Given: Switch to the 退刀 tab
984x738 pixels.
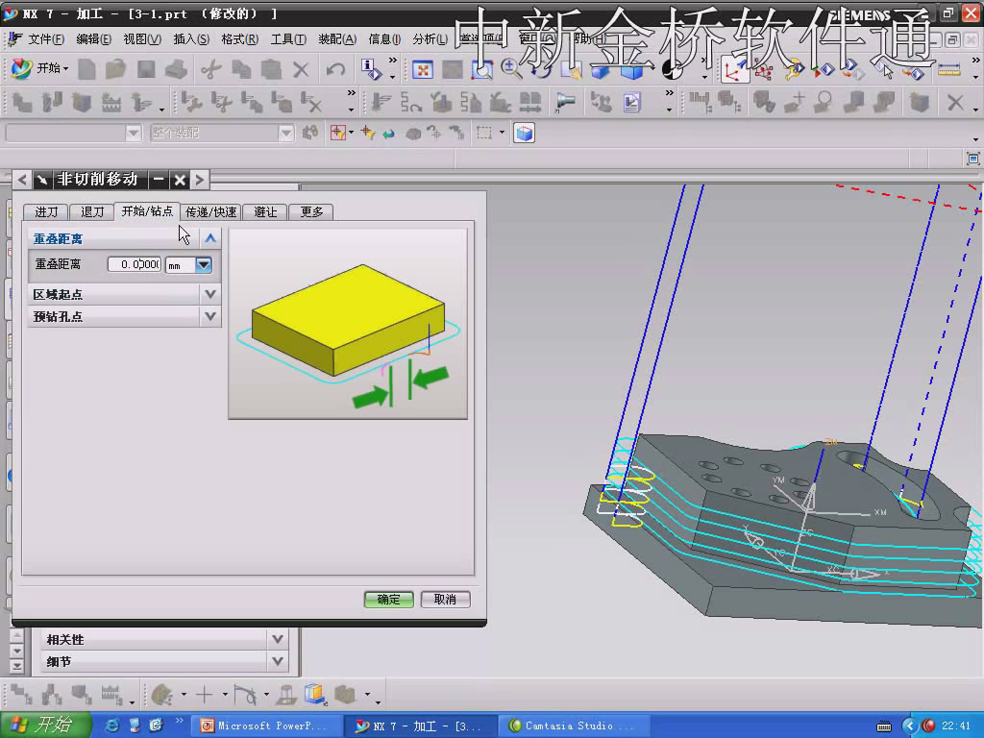Looking at the screenshot, I should (92, 212).
